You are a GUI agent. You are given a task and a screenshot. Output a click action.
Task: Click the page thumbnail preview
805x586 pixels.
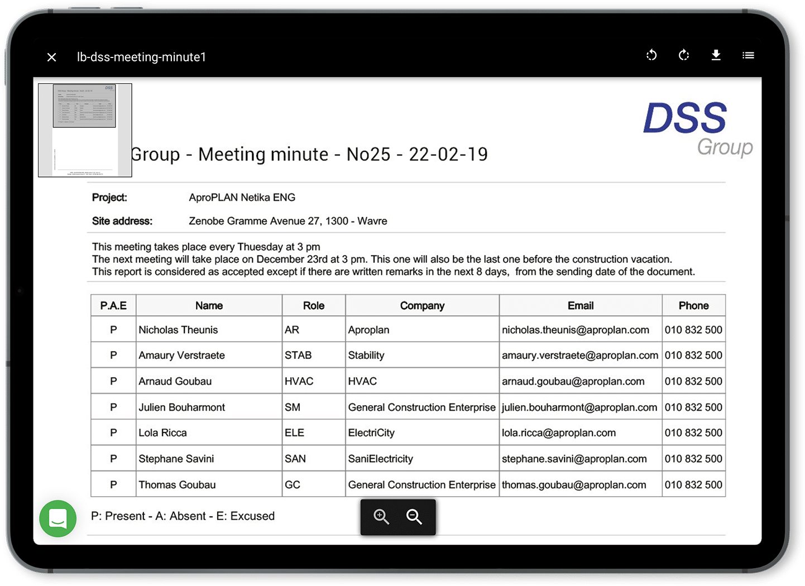tap(85, 130)
